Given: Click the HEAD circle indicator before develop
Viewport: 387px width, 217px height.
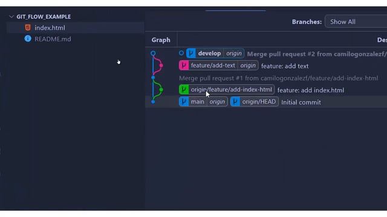Looking at the screenshot, I should (x=181, y=53).
